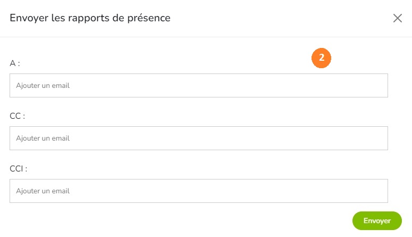Place cursor in carbon-copy CC box

pyautogui.click(x=199, y=138)
